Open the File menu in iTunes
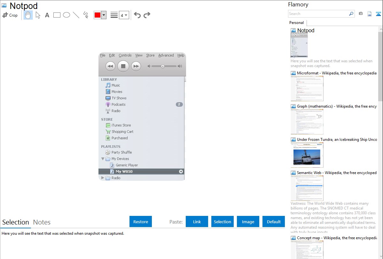 point(103,56)
